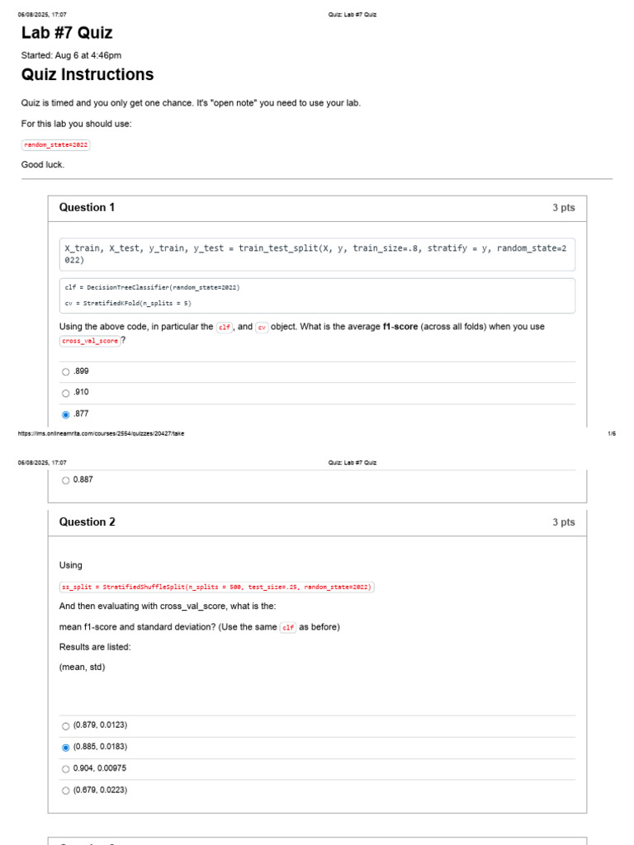Screen dimensions: 634x845
Task: Click the StratifiedShuffleSplit code snippet
Action: 217,587
